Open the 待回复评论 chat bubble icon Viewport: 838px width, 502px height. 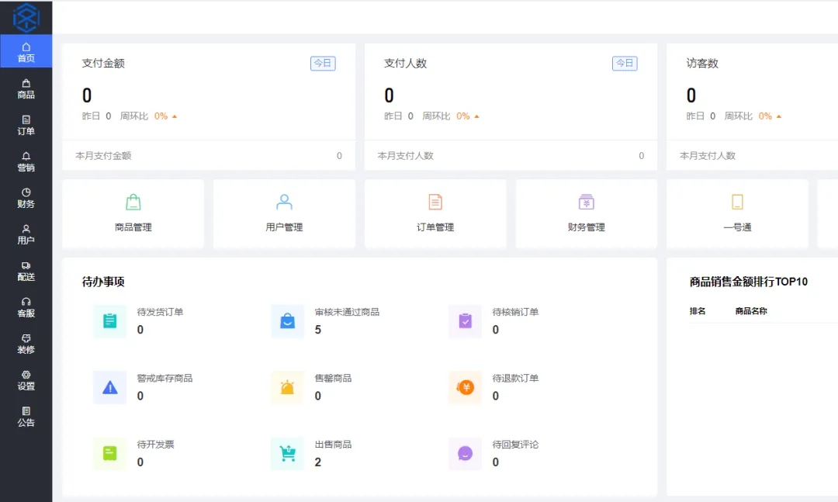[466, 454]
